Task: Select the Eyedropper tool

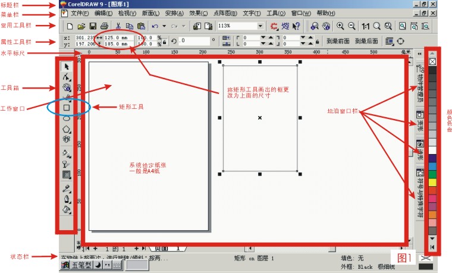Action: 67,189
